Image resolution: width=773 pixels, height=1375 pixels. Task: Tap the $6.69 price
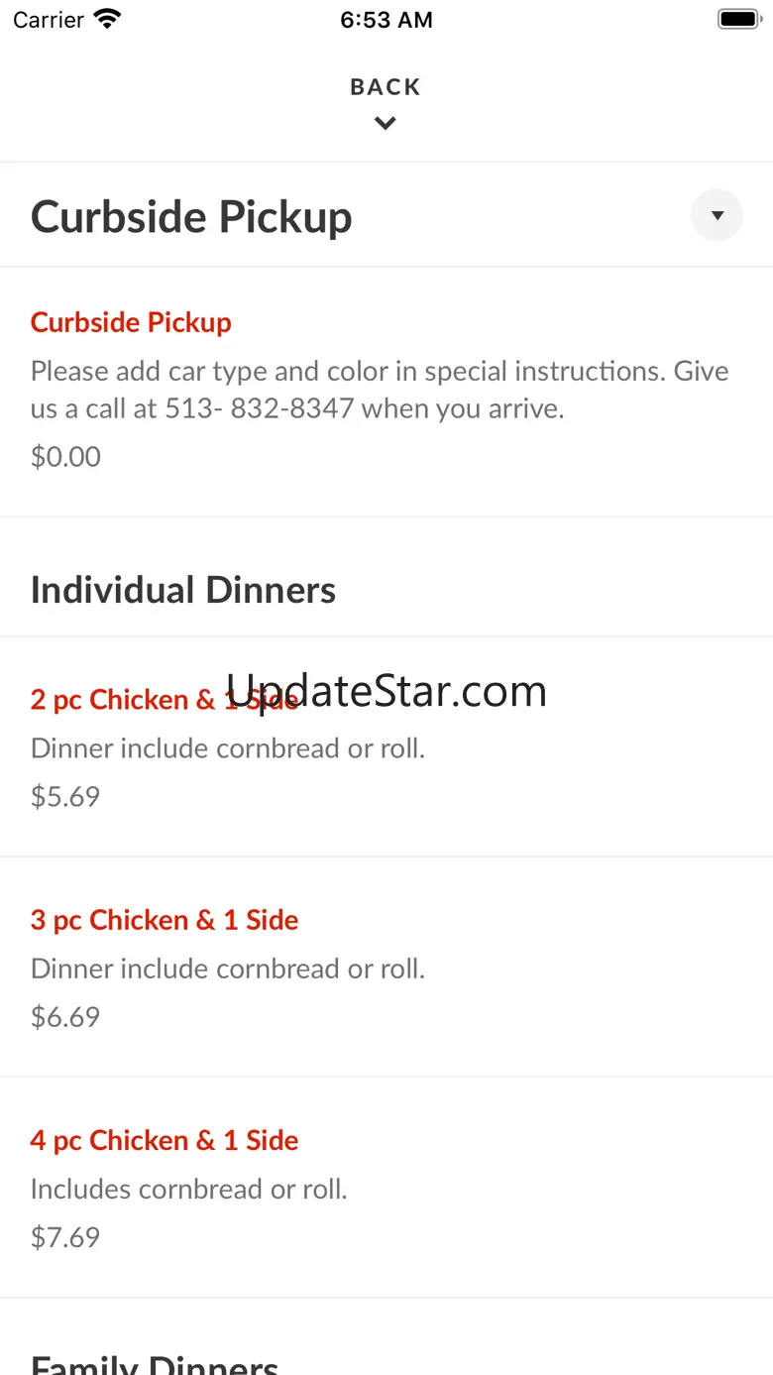[65, 1017]
